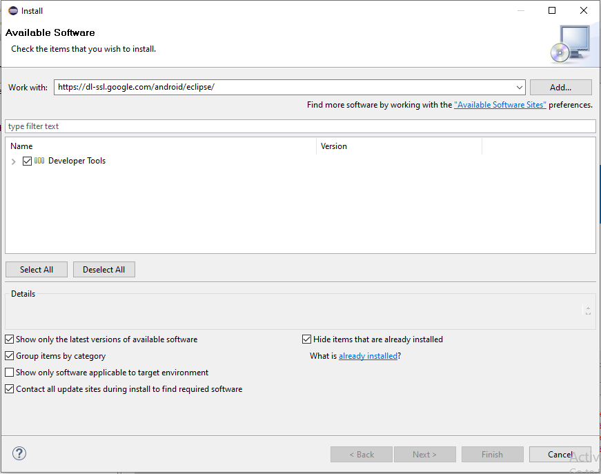Click the Deselect All button
Viewport: 601px width, 474px height.
(104, 269)
